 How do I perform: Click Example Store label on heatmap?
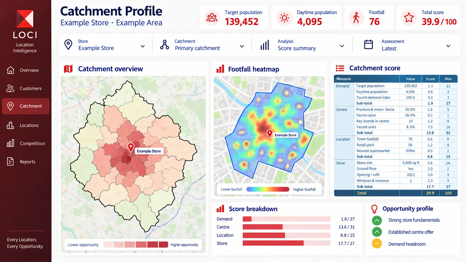[x=285, y=135]
